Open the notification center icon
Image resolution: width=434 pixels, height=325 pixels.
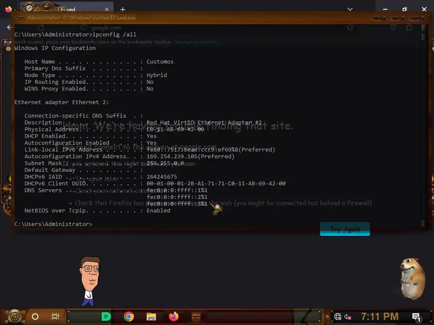[x=416, y=317]
